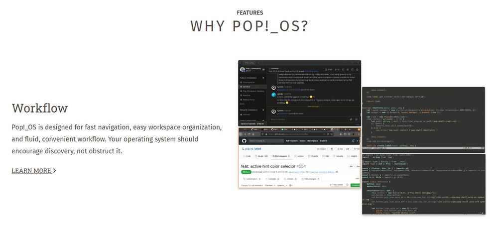The width and height of the screenshot is (498, 226).
Task: Select the repository Pull requests tab
Action: tap(281, 156)
